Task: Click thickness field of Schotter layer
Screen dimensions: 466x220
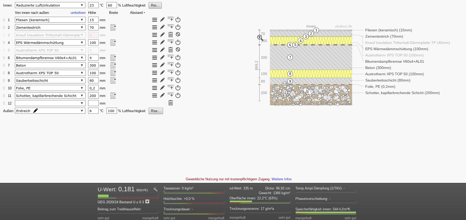Action: [93, 96]
